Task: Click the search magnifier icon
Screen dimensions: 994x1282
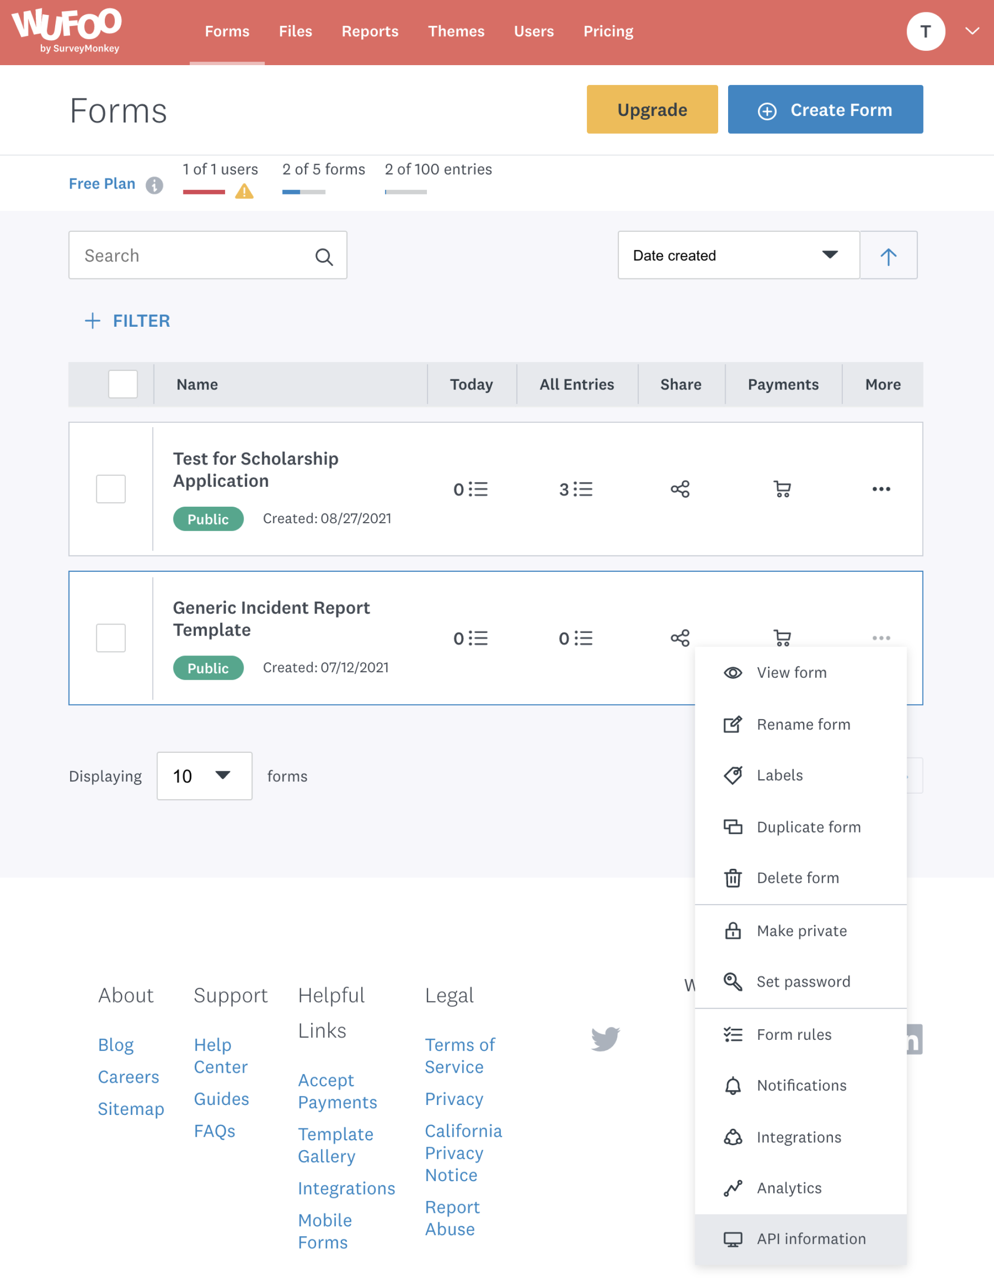Action: pos(324,257)
